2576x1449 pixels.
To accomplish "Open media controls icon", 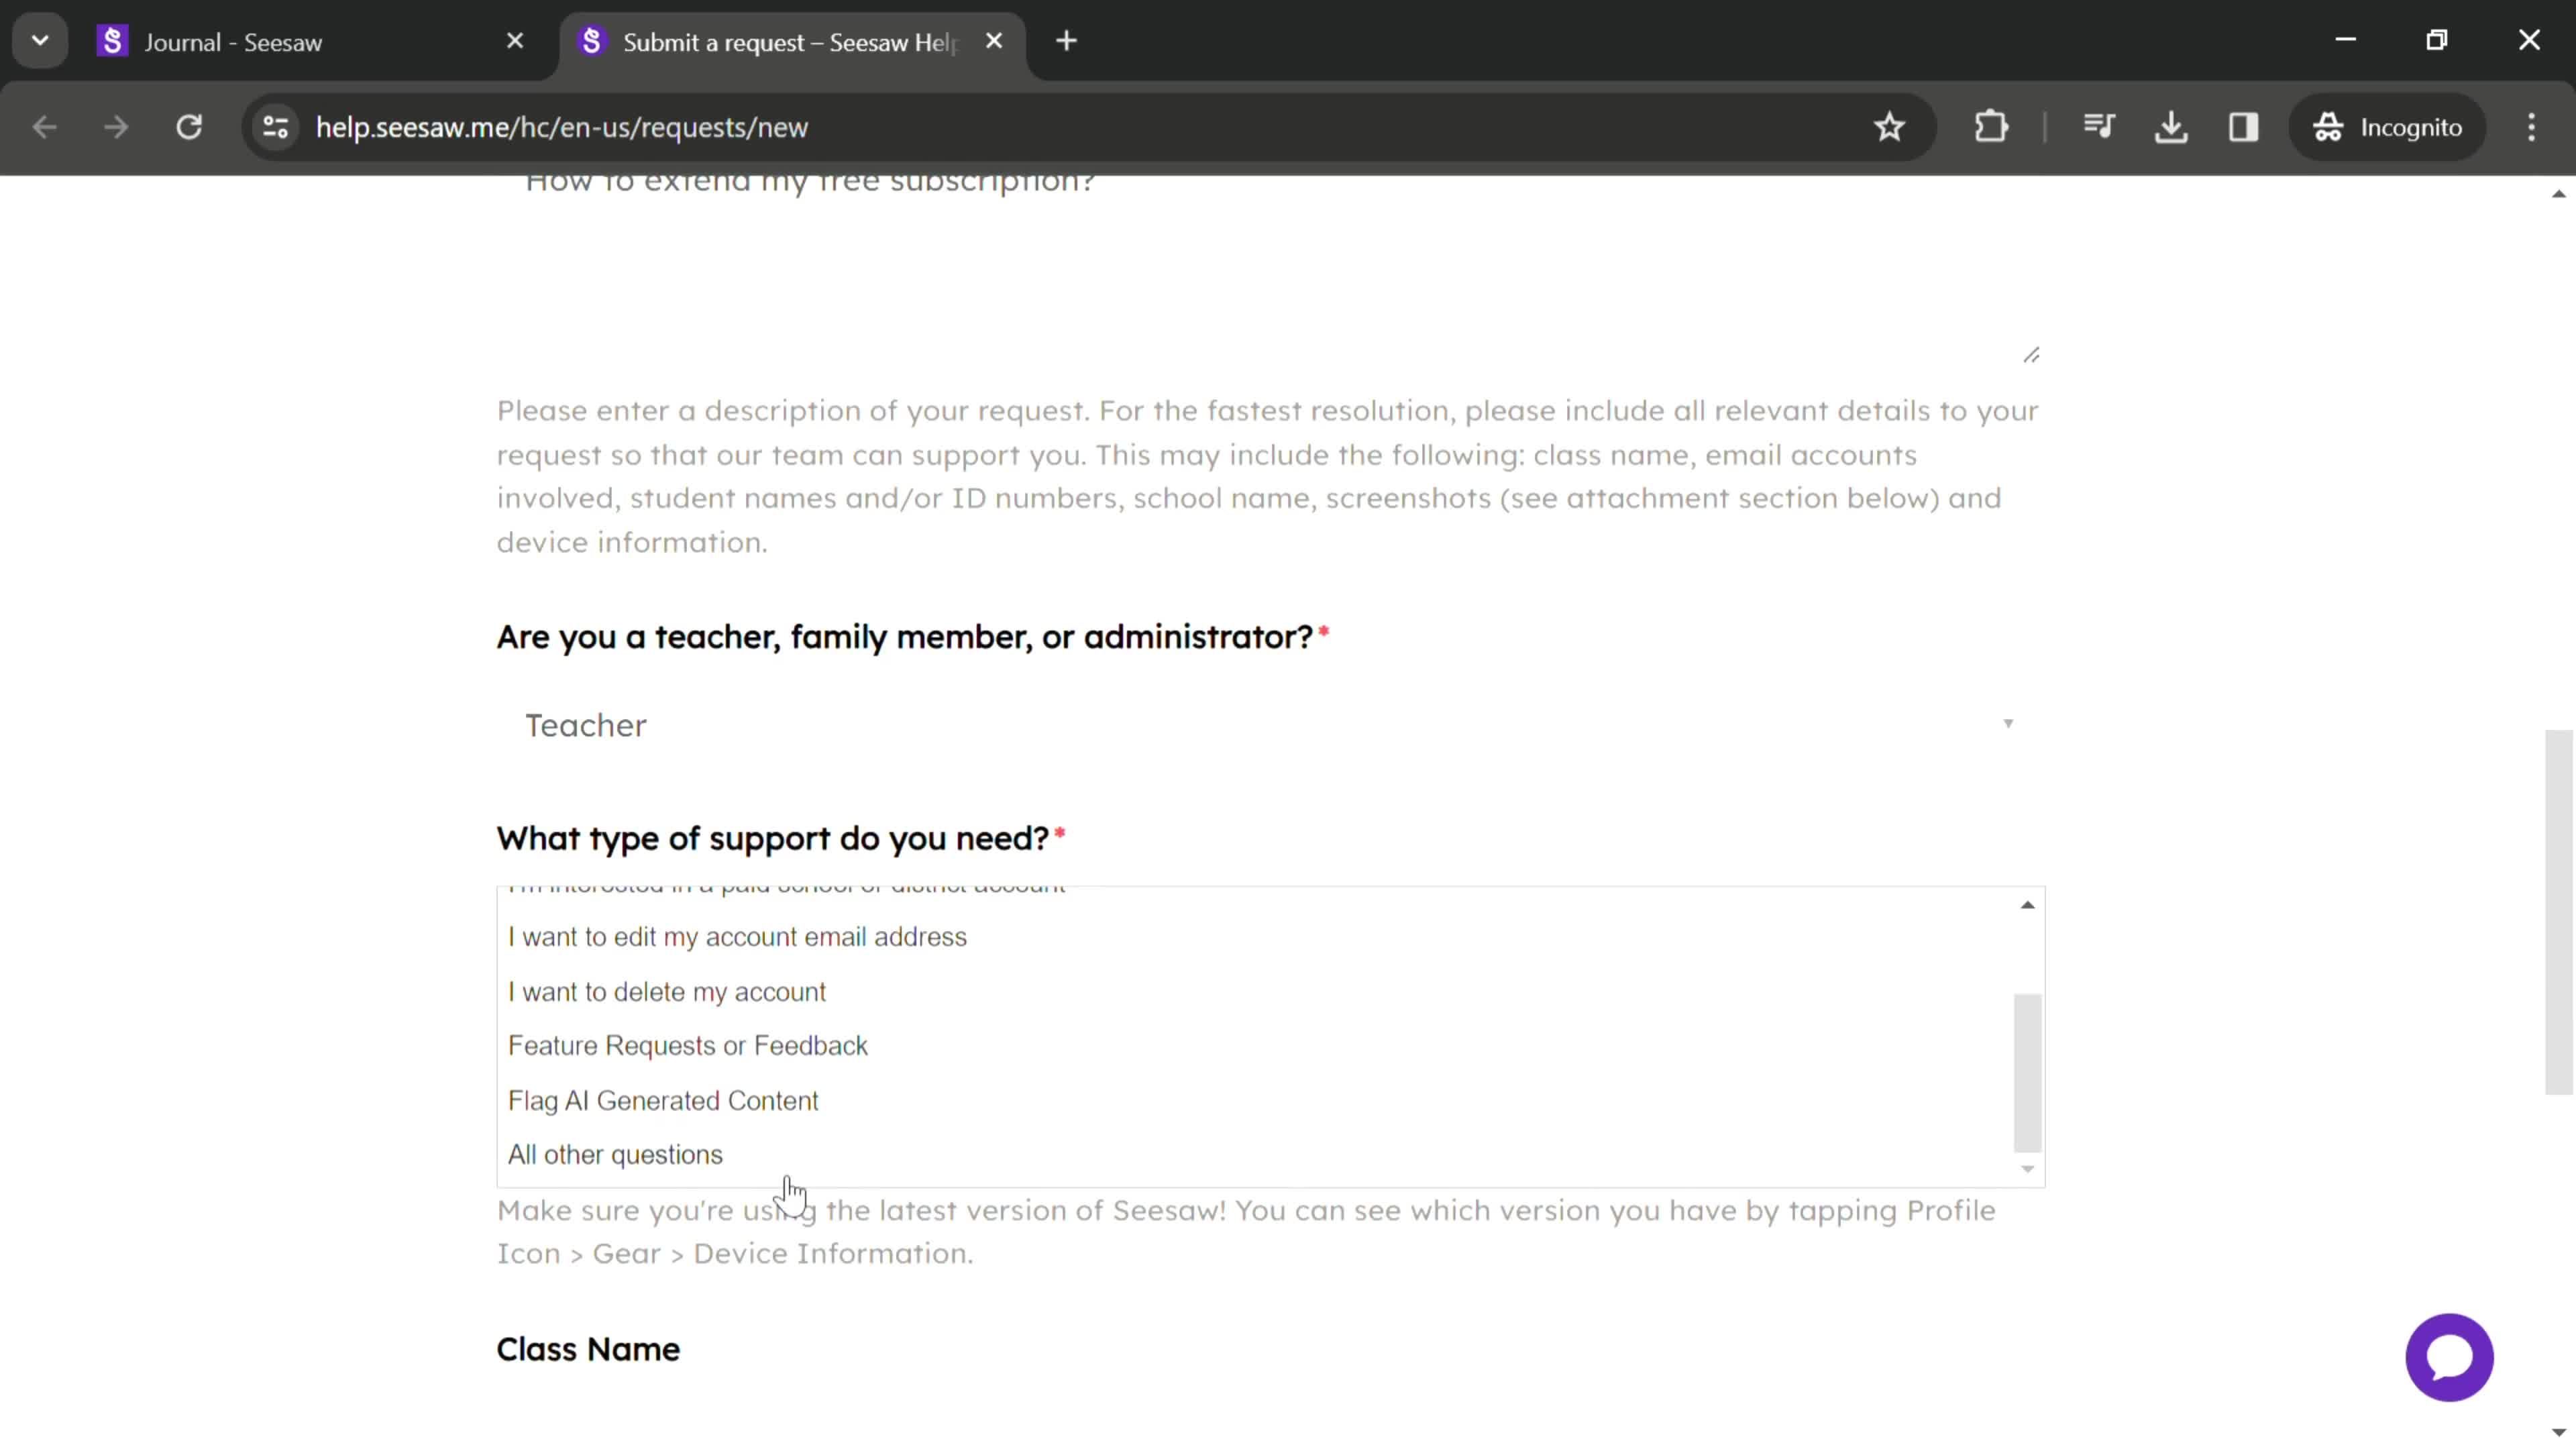I will click(x=2099, y=127).
